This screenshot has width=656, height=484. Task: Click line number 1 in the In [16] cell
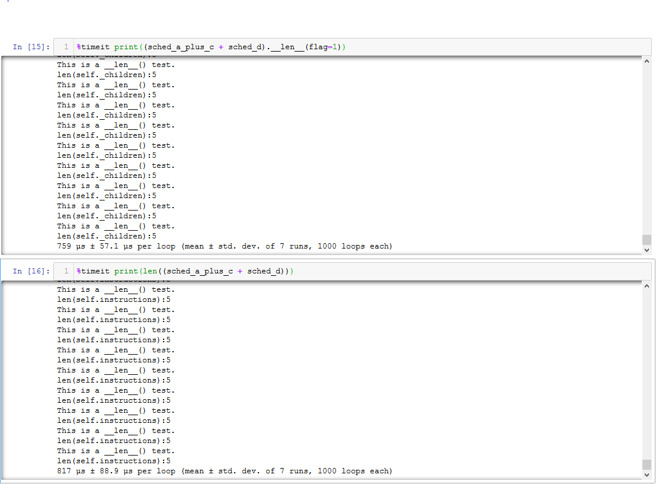click(x=65, y=271)
